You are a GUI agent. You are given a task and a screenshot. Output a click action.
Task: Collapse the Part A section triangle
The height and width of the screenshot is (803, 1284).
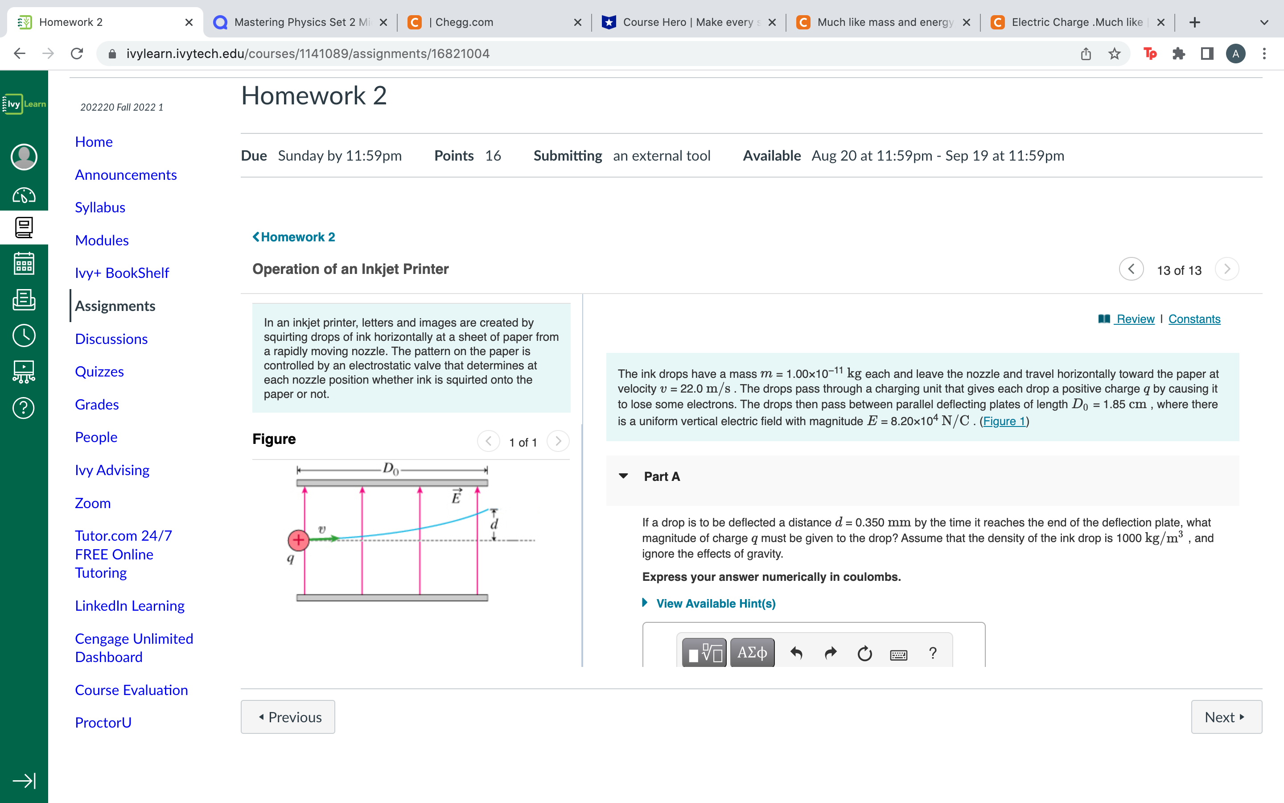coord(623,476)
